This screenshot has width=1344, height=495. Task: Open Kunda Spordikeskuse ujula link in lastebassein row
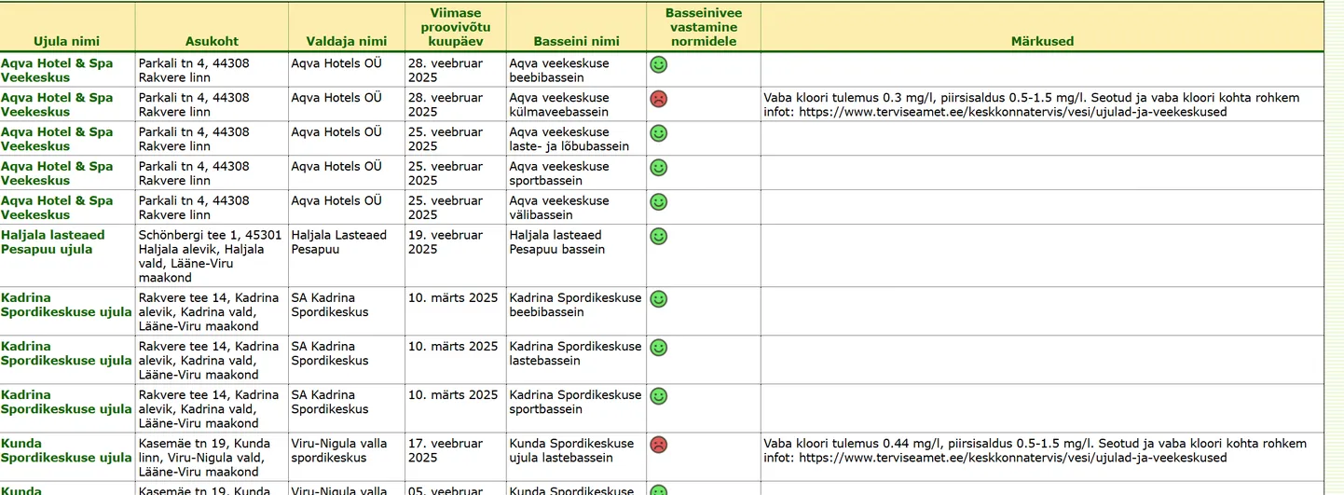coord(66,450)
